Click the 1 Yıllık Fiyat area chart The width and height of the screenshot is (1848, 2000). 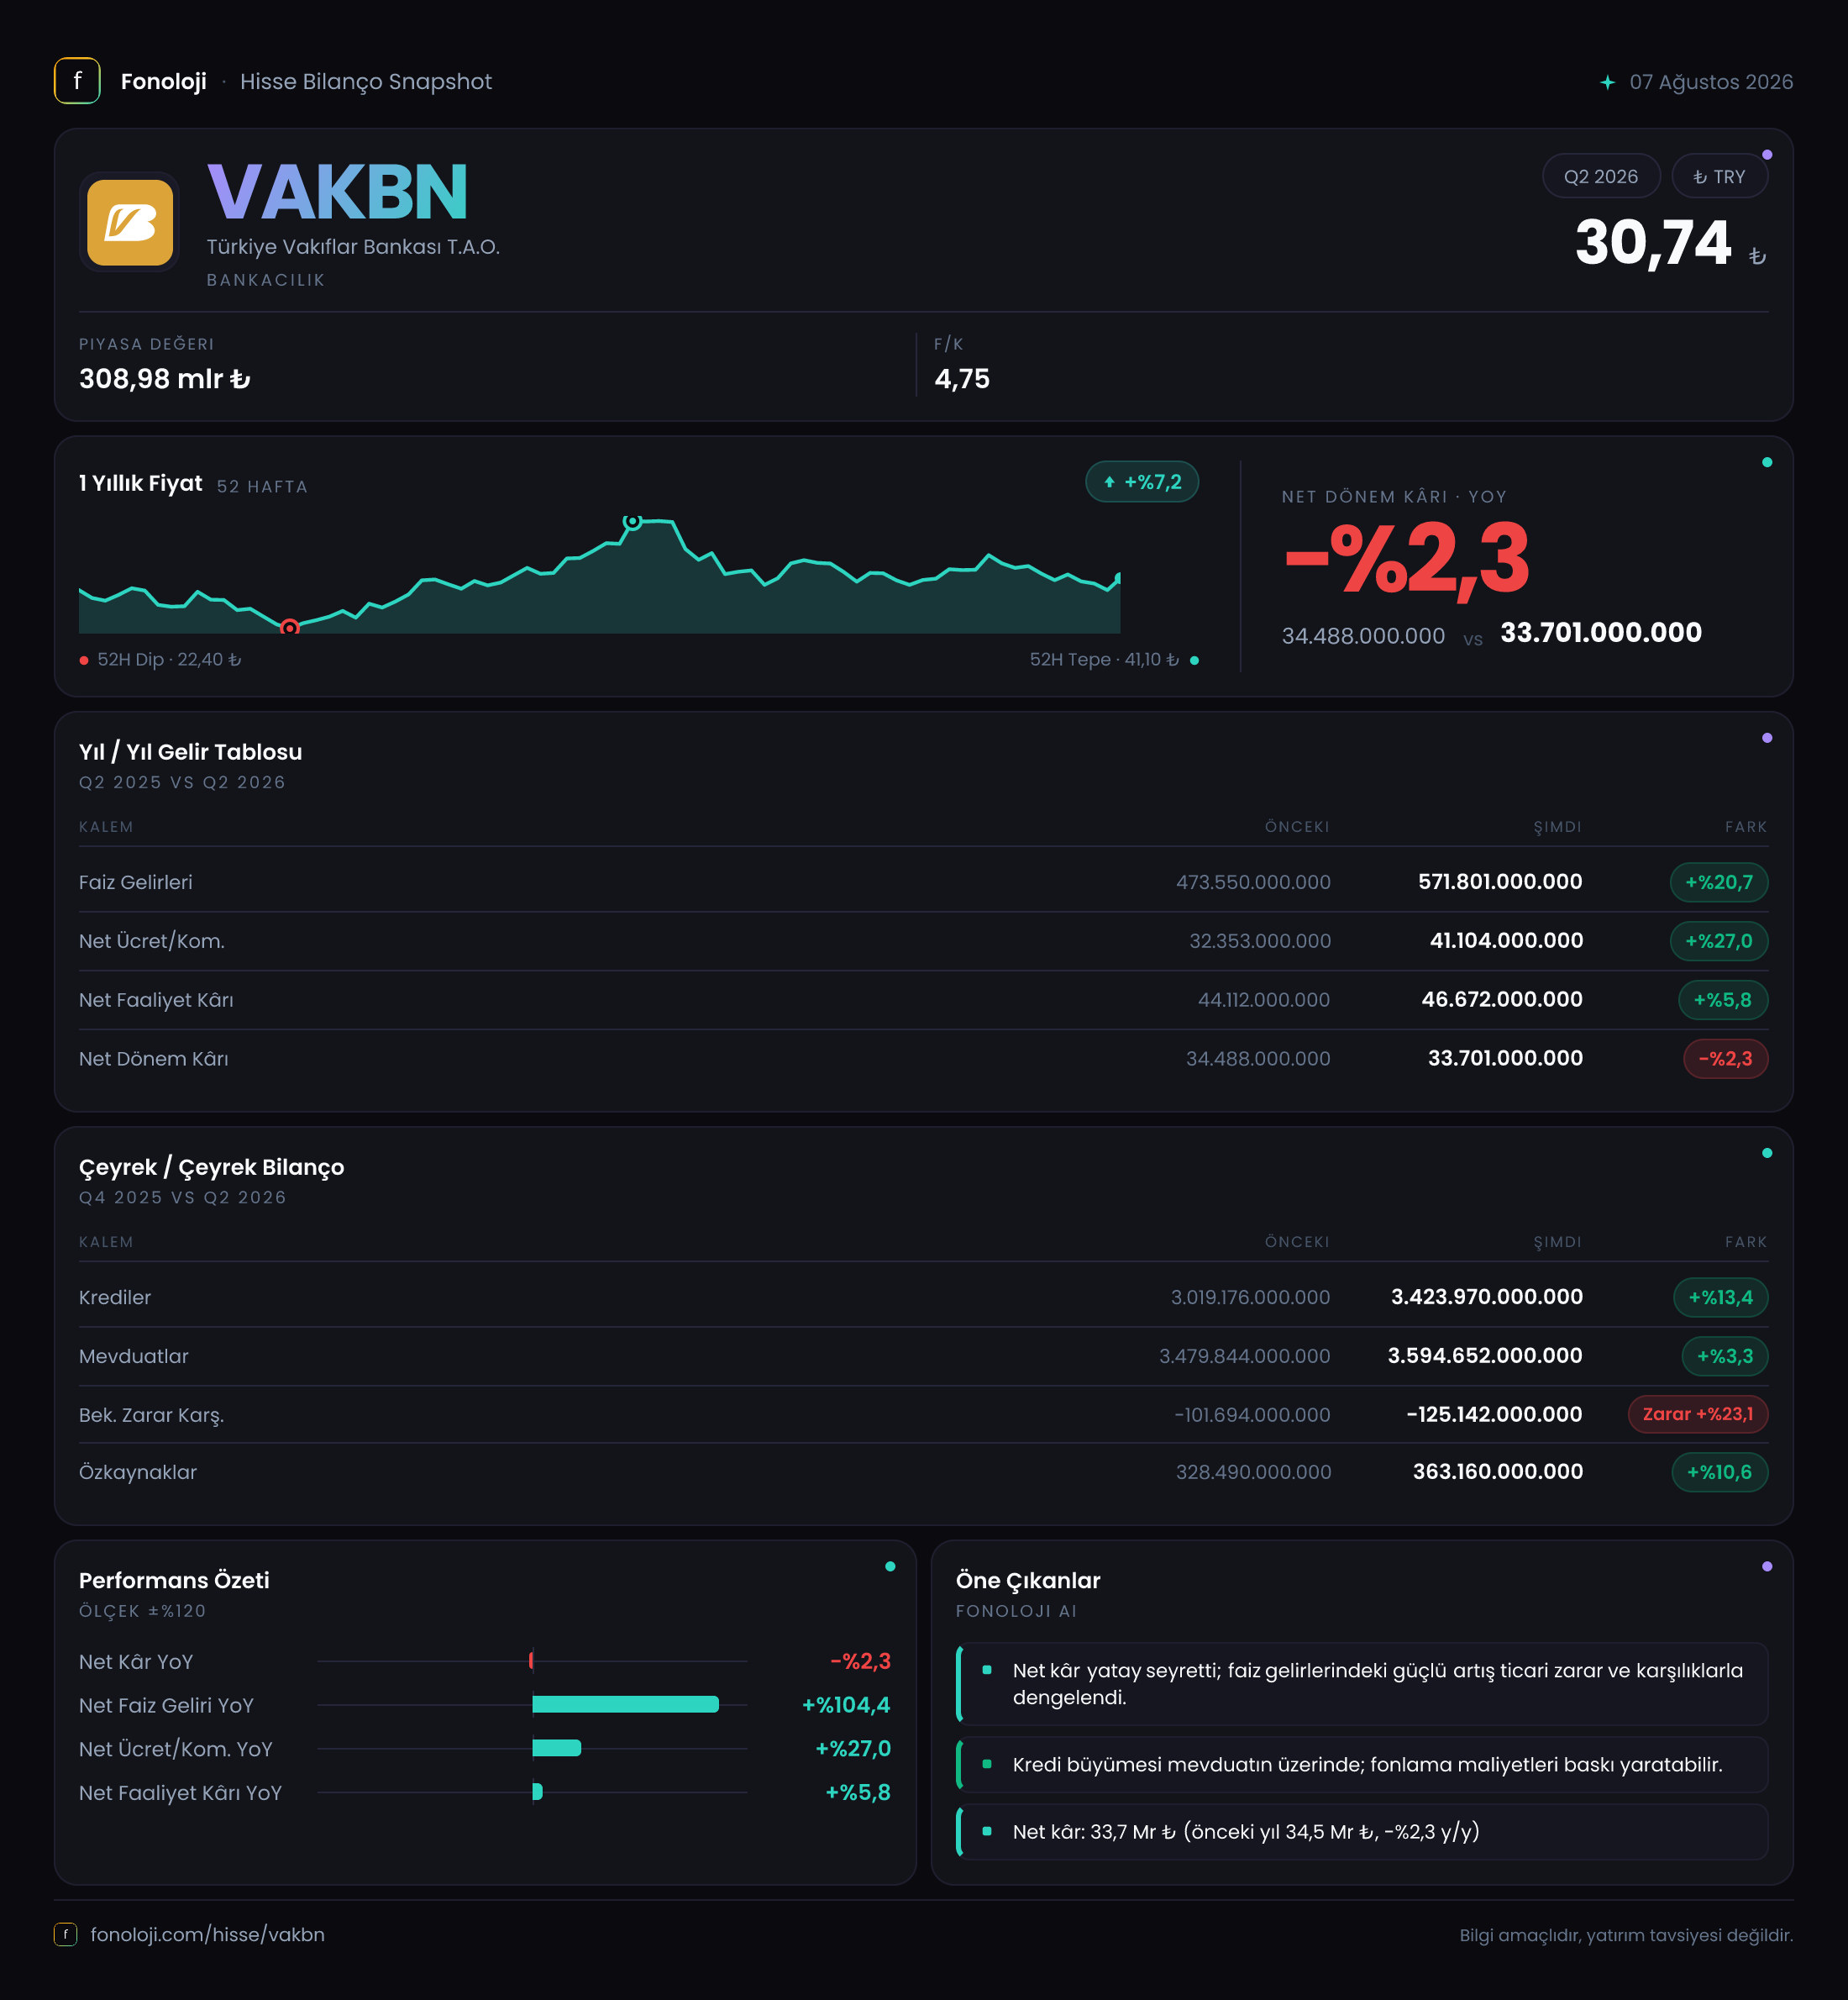(599, 576)
